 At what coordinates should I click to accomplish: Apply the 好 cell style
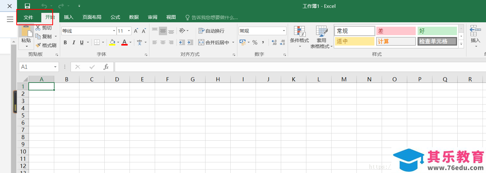tap(437, 31)
